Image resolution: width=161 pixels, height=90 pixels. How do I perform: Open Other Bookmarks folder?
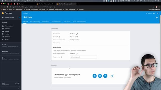click(154, 9)
